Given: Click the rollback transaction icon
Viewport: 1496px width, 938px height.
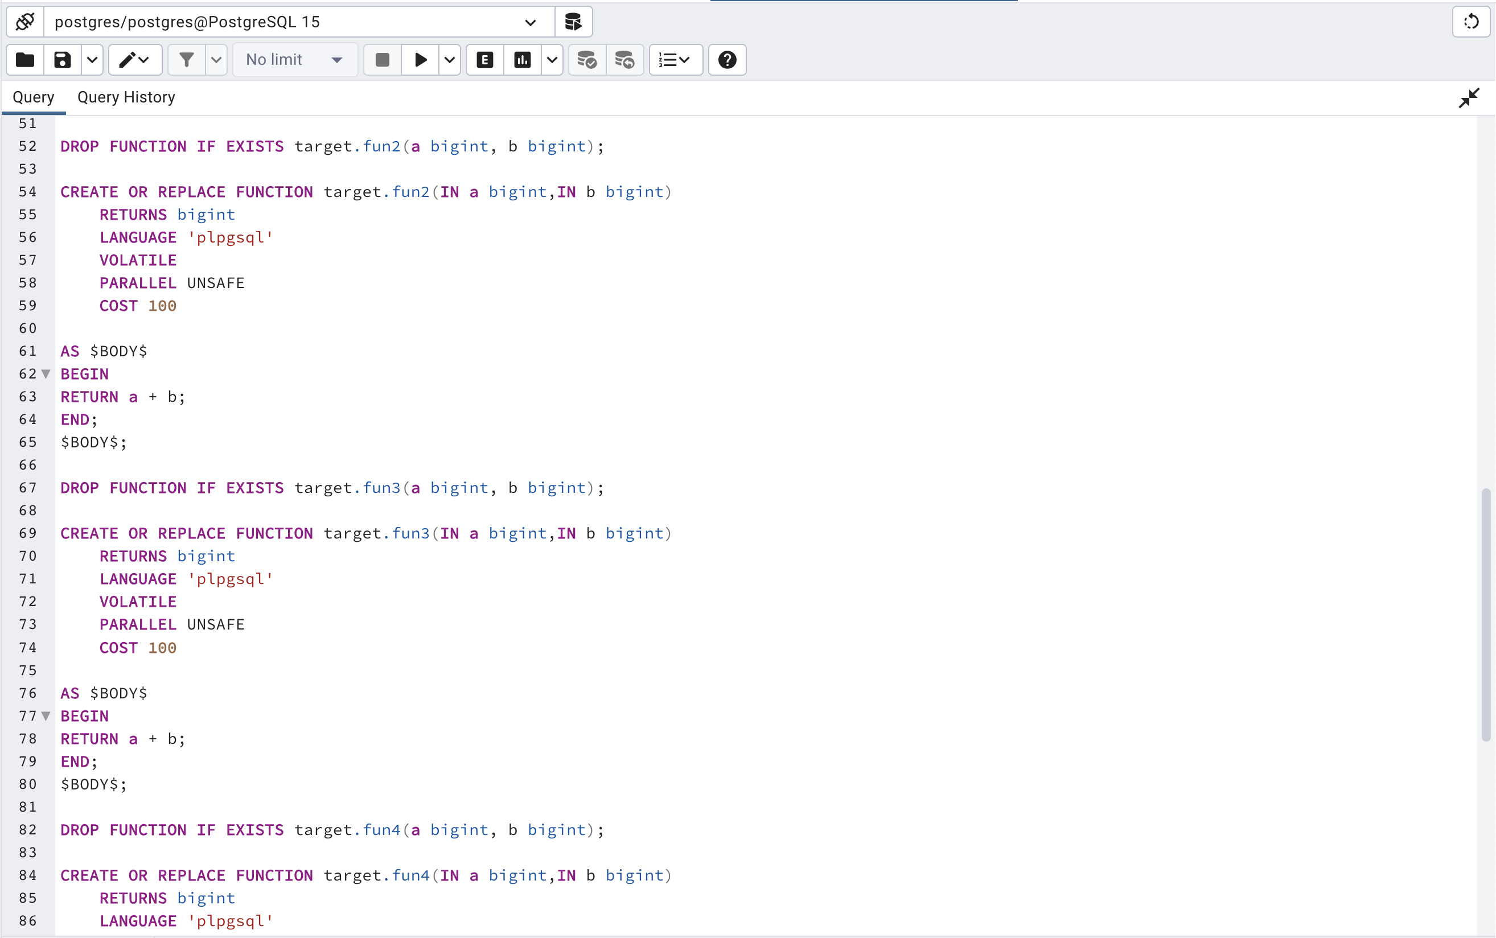Looking at the screenshot, I should click(625, 60).
